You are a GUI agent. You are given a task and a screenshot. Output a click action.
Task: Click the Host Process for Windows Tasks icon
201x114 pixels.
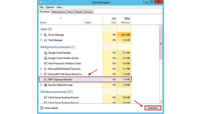pos(45,63)
